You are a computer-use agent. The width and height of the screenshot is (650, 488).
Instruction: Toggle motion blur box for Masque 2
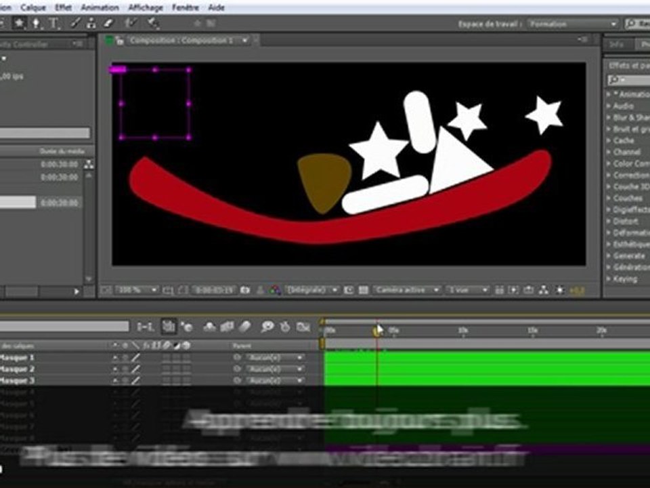pyautogui.click(x=167, y=369)
